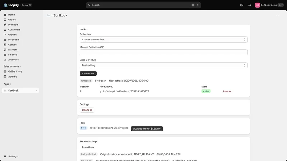Click the Search bar
The image size is (287, 161).
tap(143, 5)
